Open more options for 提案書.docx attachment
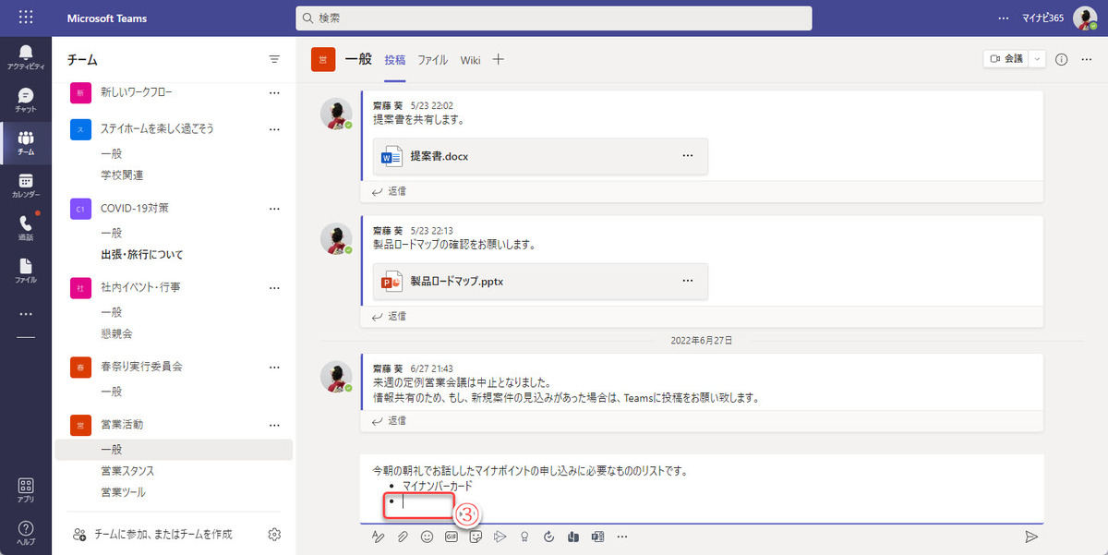This screenshot has width=1108, height=555. click(687, 156)
